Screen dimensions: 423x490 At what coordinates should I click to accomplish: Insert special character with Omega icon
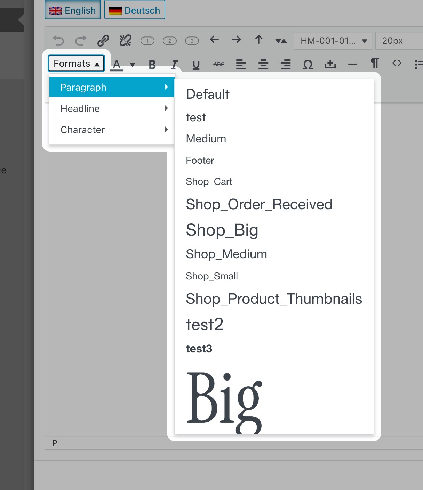[x=308, y=65]
